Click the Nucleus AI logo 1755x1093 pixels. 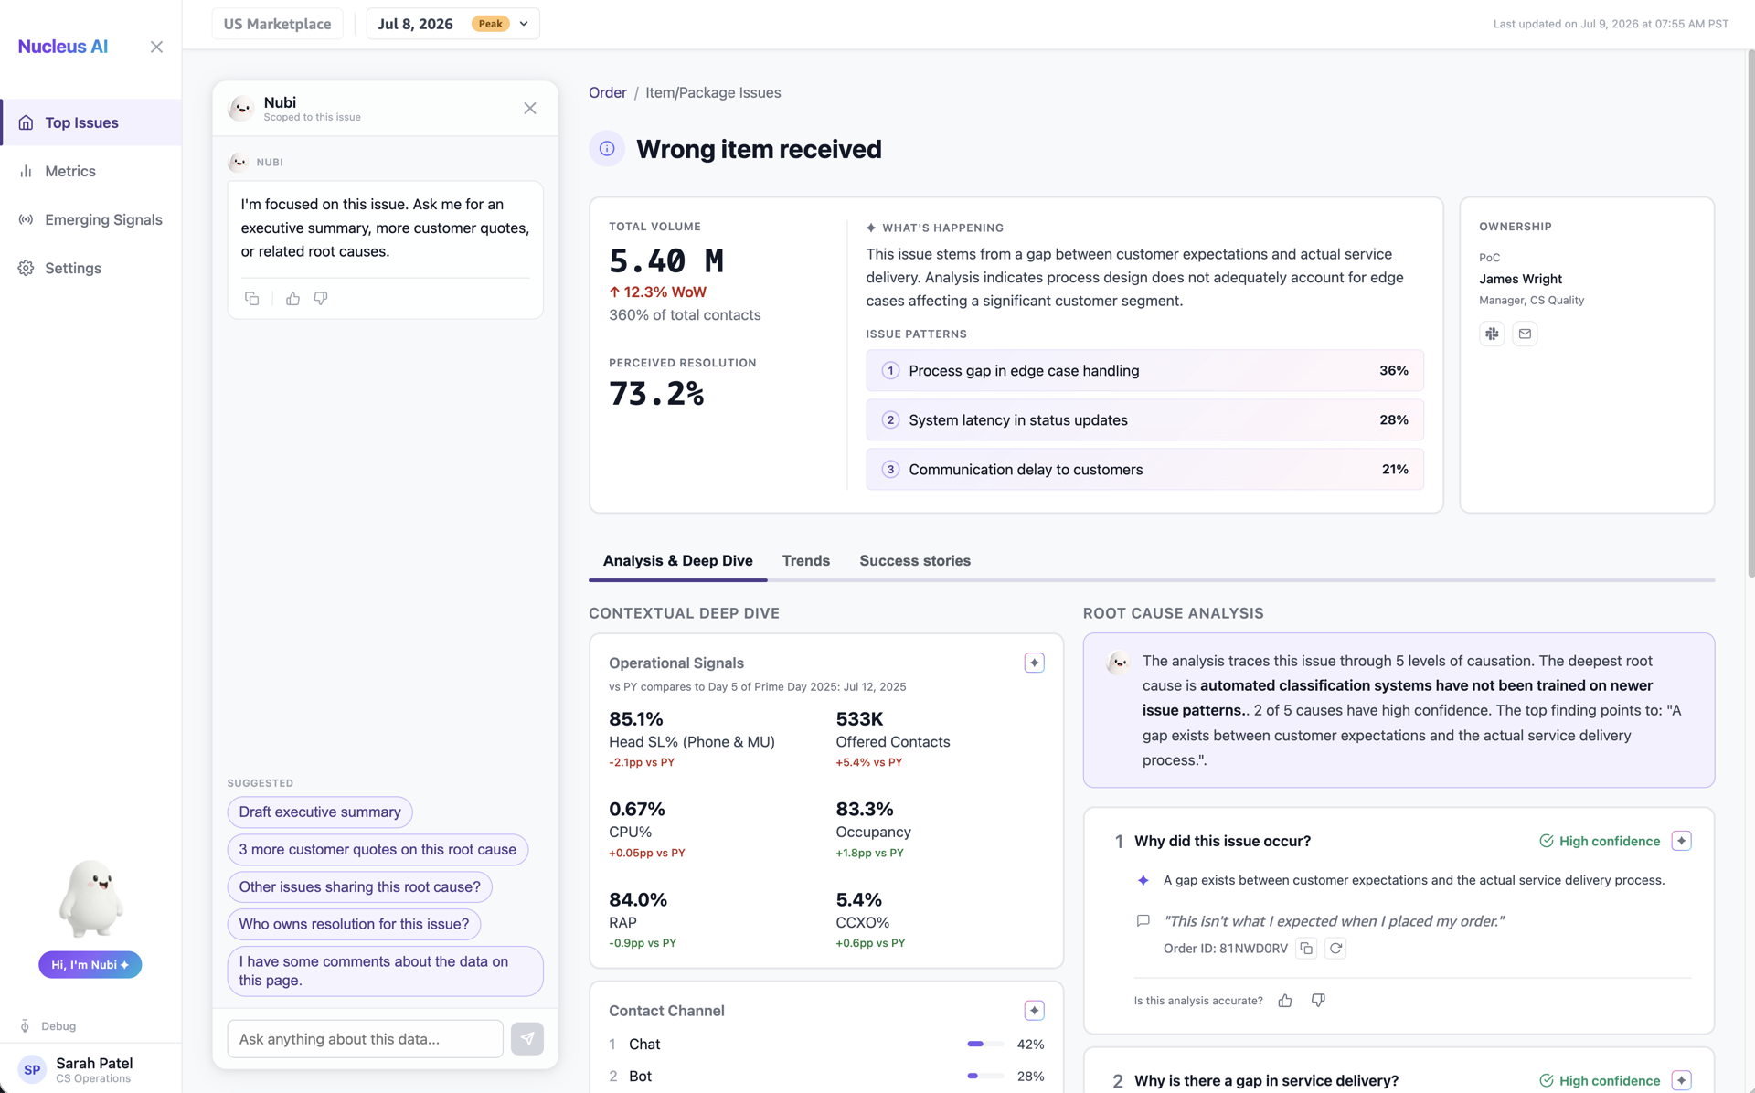(63, 47)
